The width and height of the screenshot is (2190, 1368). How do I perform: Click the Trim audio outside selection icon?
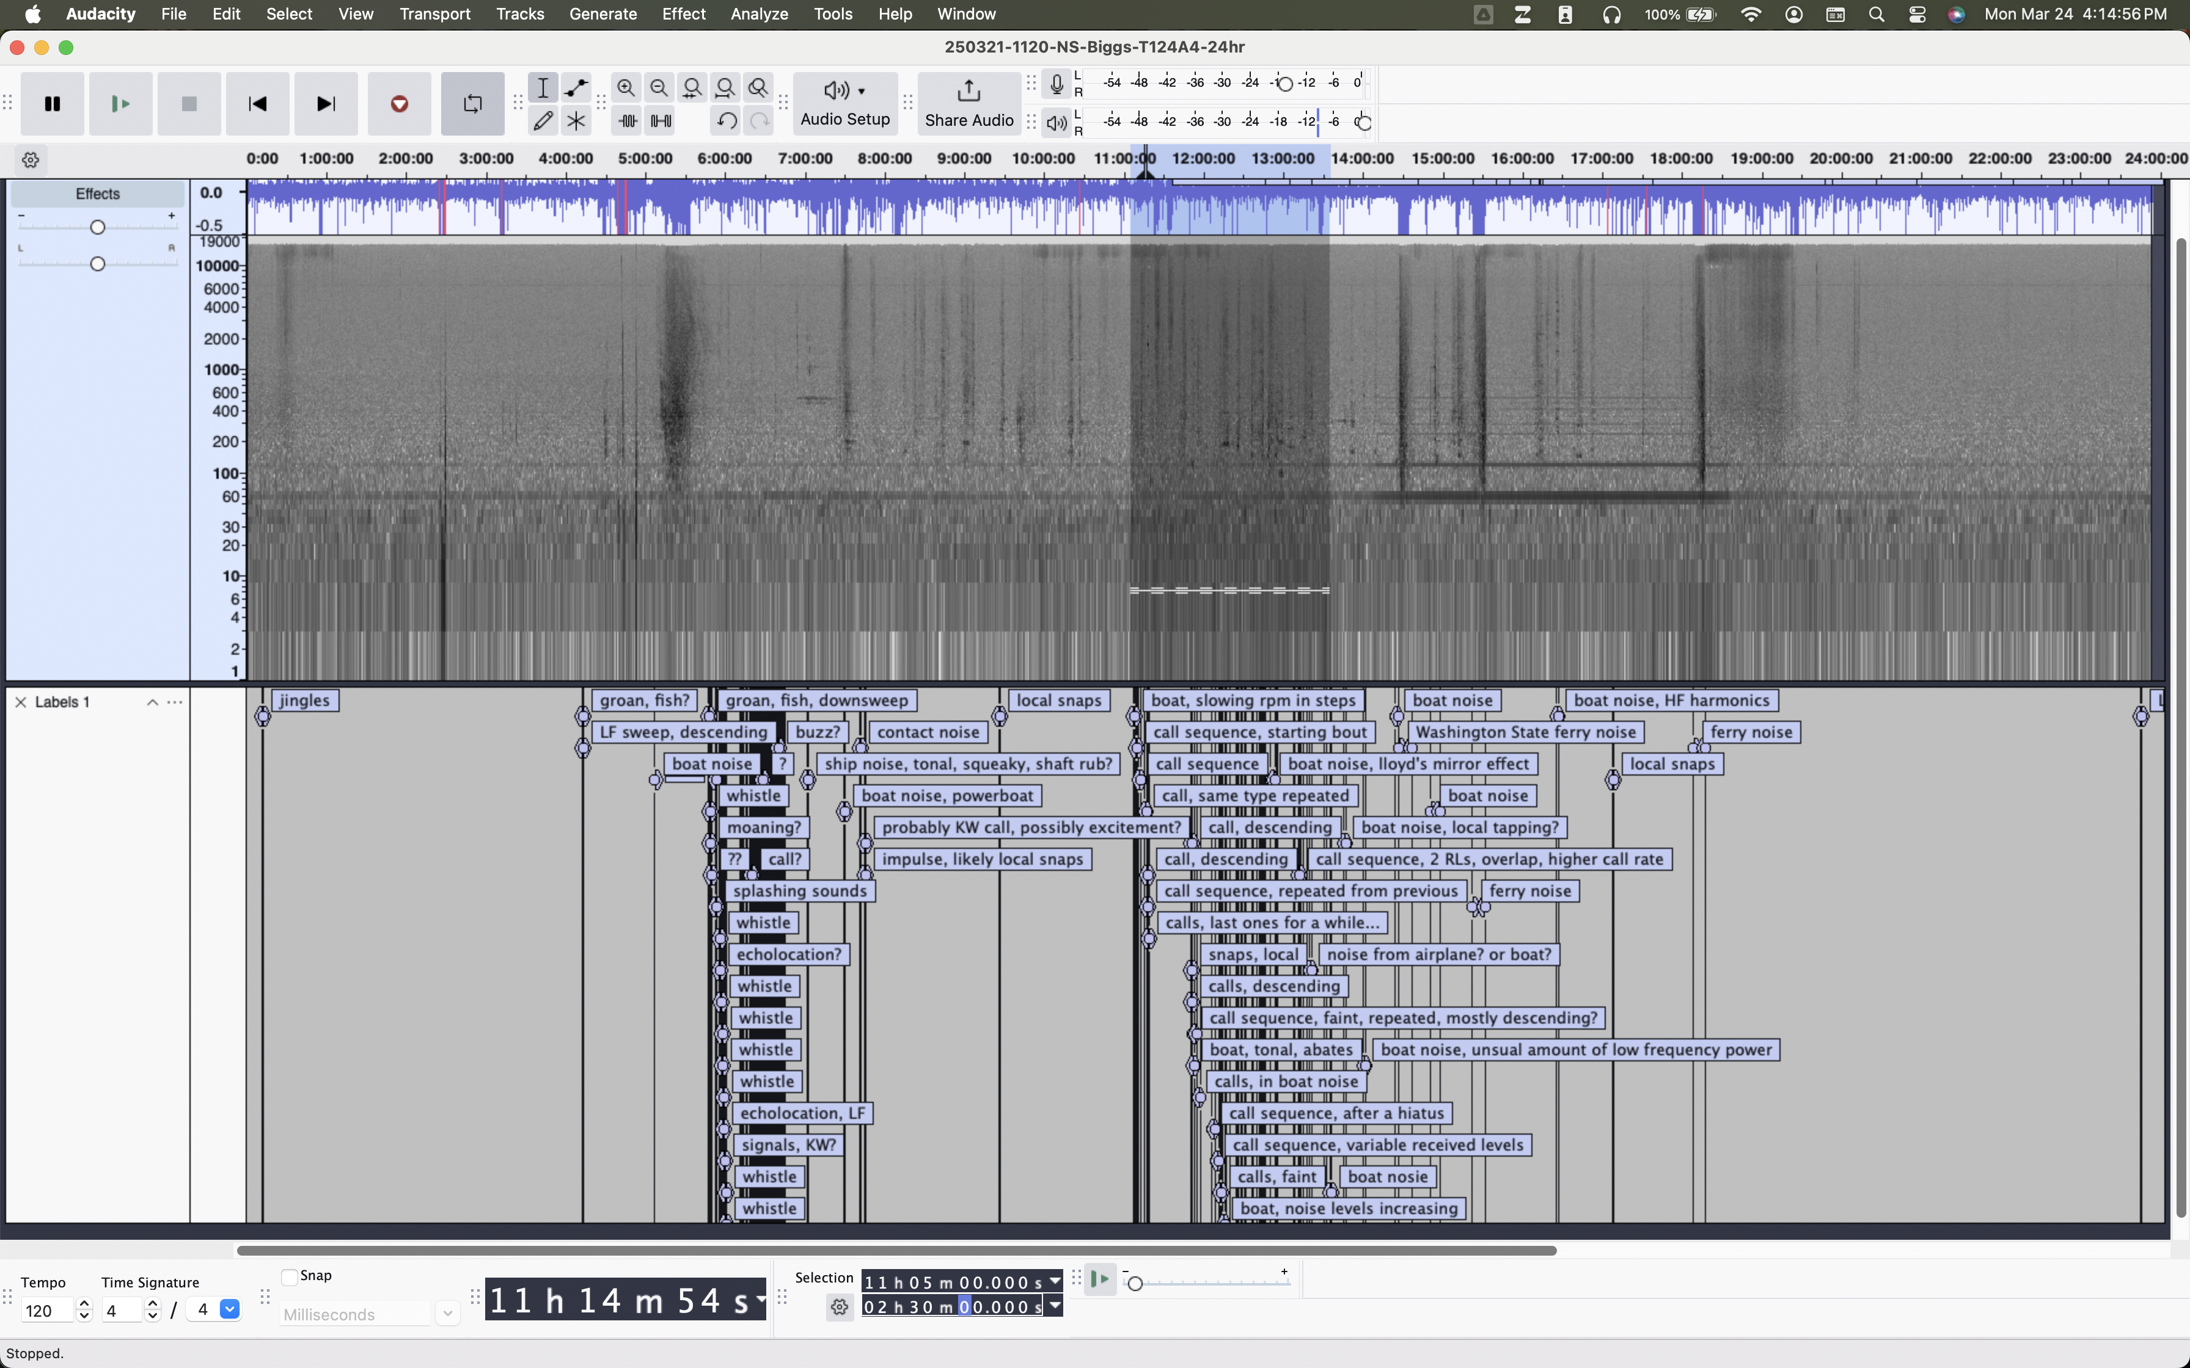coord(627,120)
